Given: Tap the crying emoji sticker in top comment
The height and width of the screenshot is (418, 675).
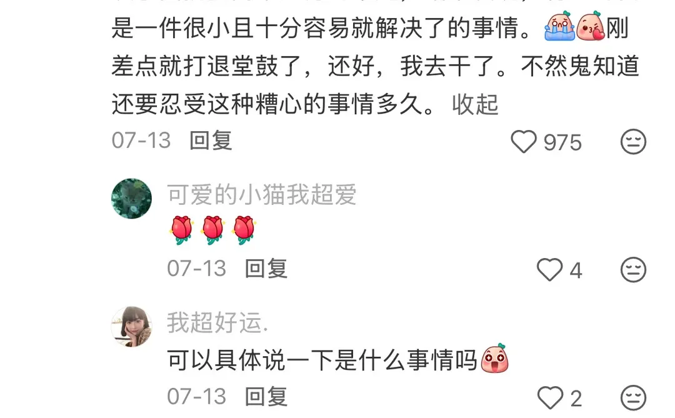Looking at the screenshot, I should (x=559, y=26).
